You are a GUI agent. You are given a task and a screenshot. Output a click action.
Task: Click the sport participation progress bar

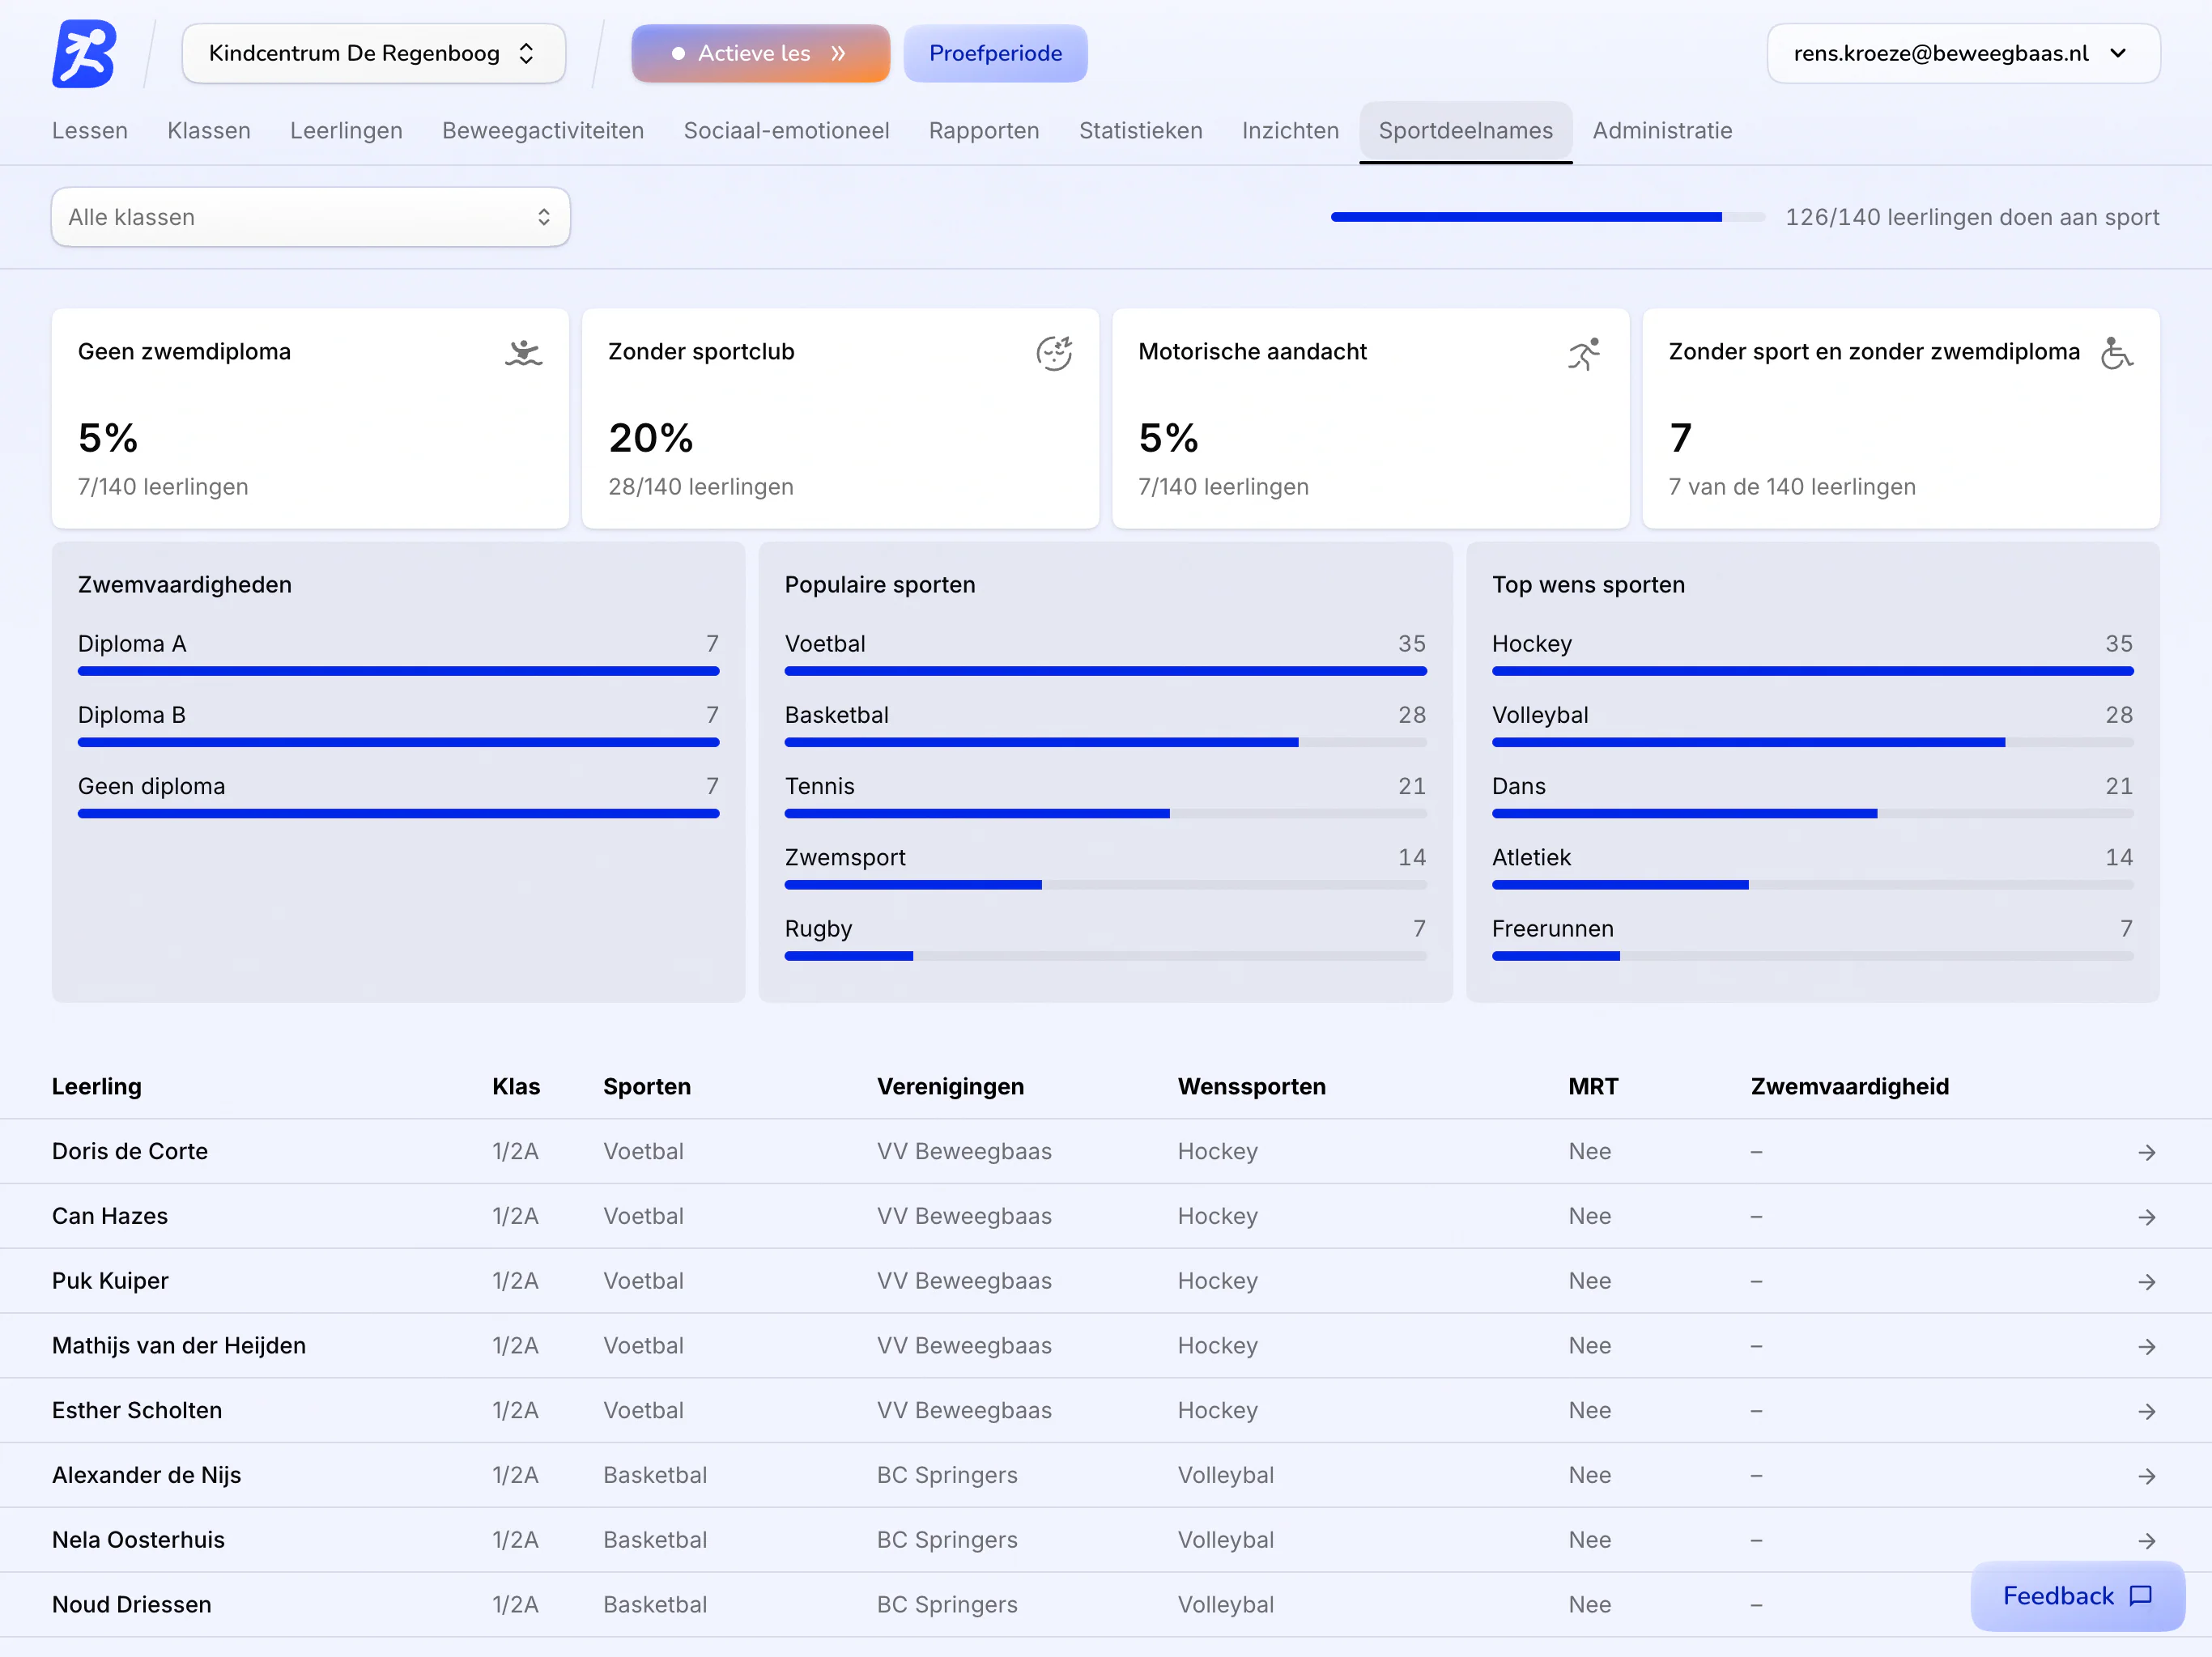[1547, 217]
